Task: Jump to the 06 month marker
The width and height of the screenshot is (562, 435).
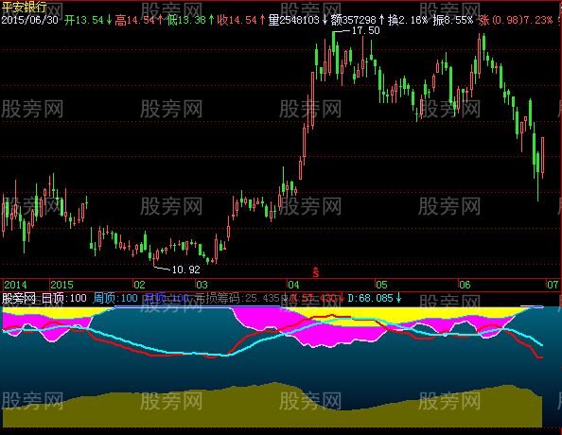Action: tap(465, 285)
